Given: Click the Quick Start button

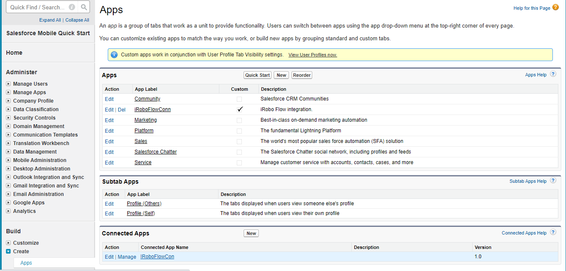Looking at the screenshot, I should coord(258,75).
